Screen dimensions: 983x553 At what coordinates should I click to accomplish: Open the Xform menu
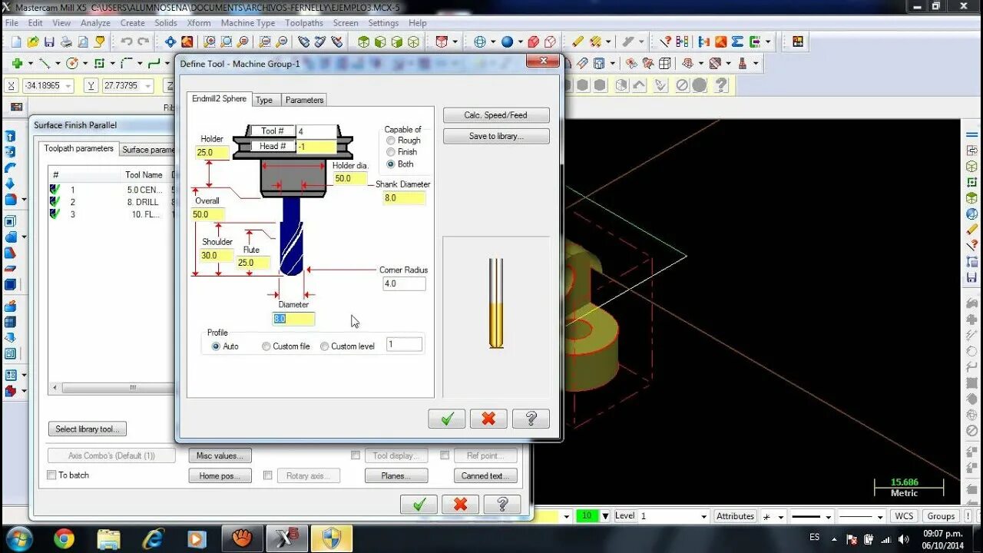point(199,23)
